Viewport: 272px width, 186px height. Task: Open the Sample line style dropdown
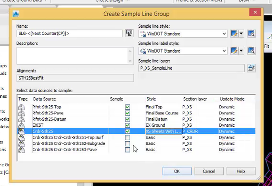[x=225, y=34]
